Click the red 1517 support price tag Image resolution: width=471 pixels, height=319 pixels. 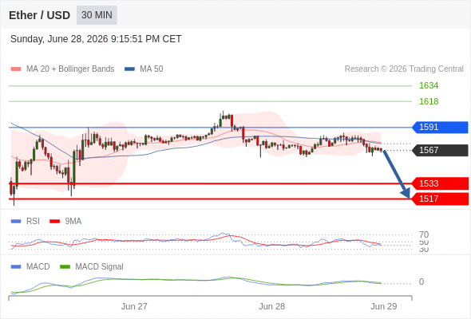(440, 199)
